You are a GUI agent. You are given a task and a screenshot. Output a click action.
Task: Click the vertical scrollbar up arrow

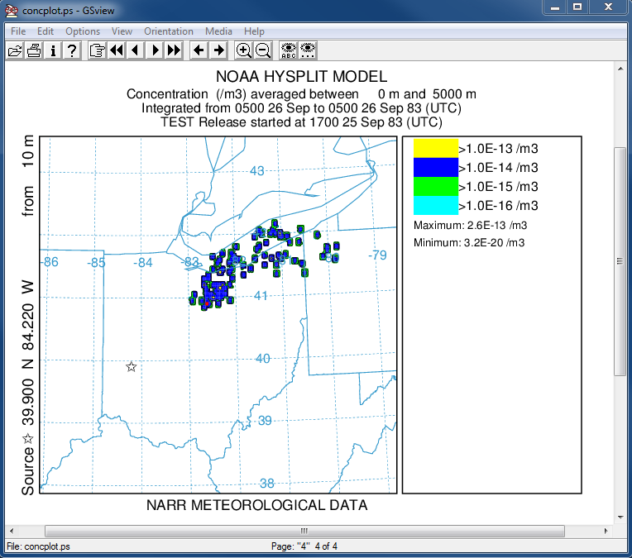click(x=620, y=69)
